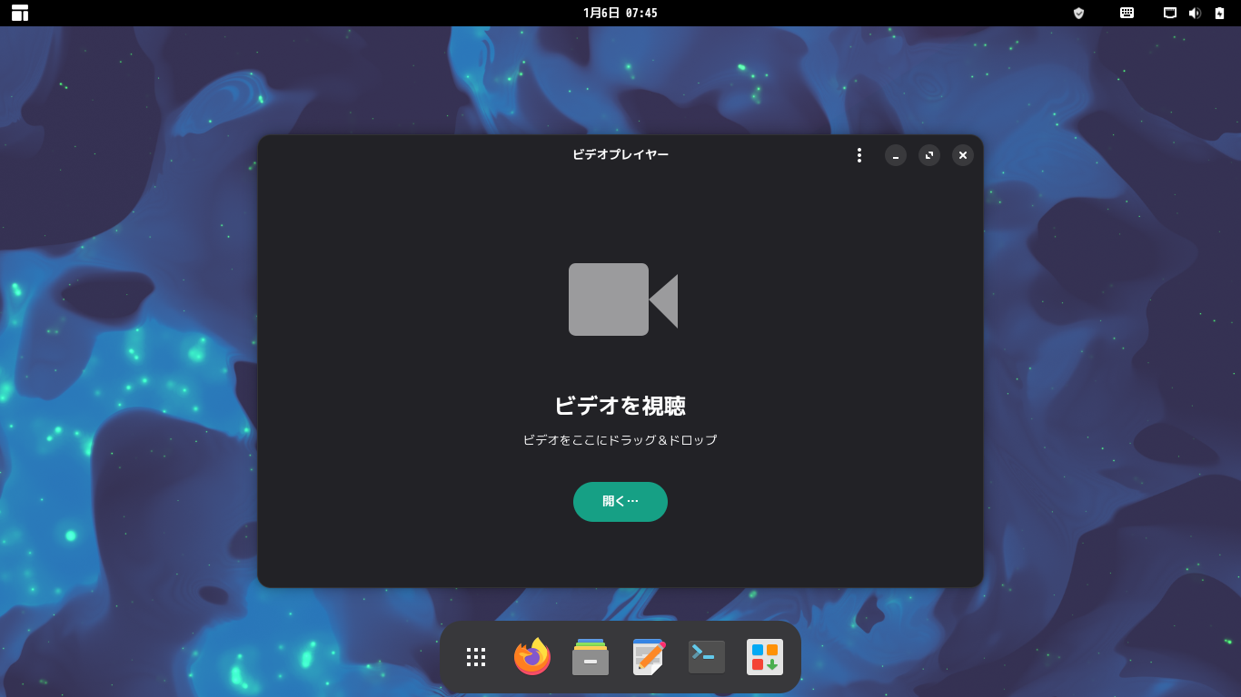The height and width of the screenshot is (697, 1241).
Task: Click the camera placeholder icon in the player
Action: point(621,299)
